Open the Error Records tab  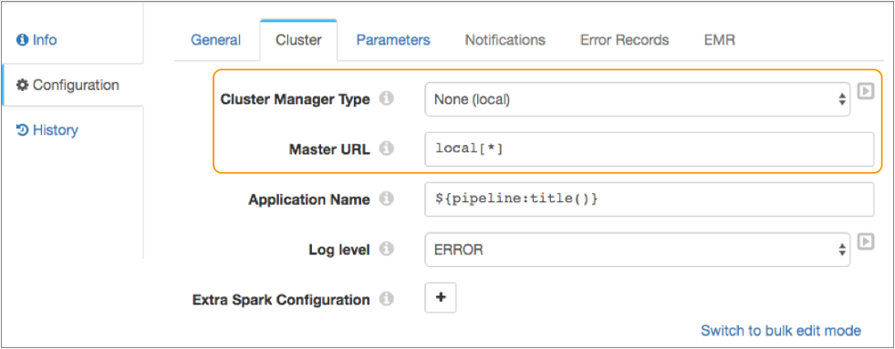point(624,40)
